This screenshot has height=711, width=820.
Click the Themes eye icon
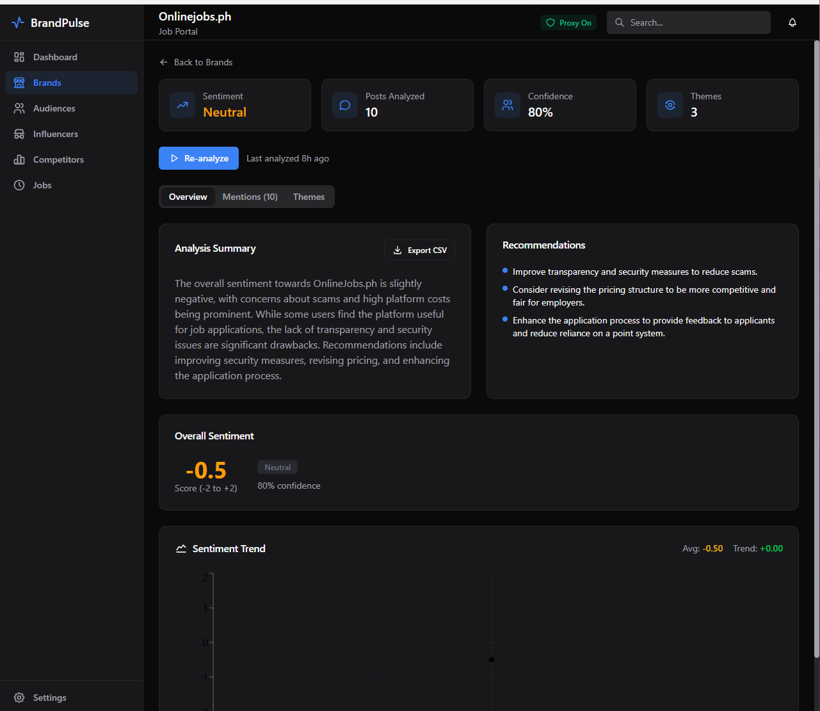coord(670,105)
